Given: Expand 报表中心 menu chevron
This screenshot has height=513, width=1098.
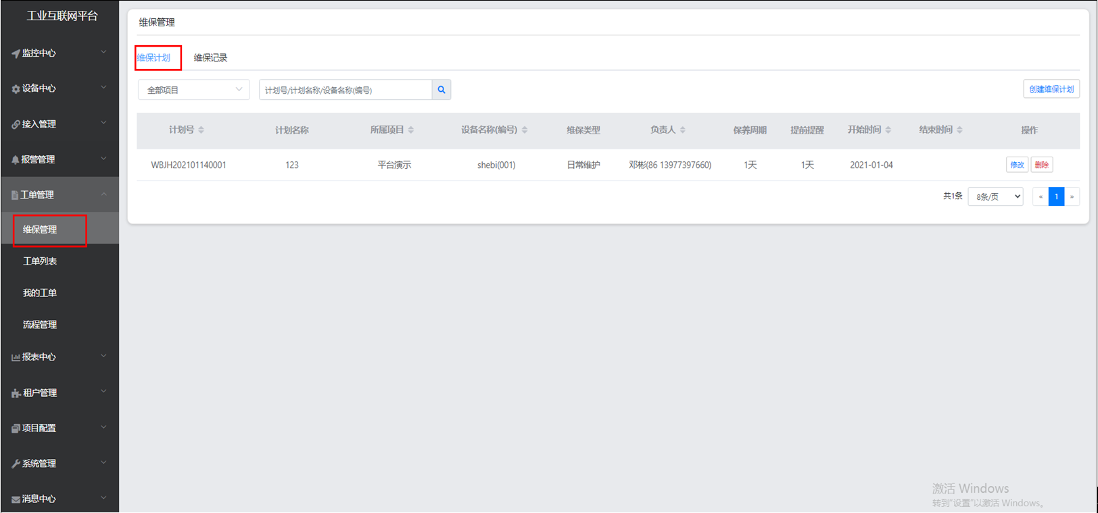Looking at the screenshot, I should pyautogui.click(x=103, y=356).
